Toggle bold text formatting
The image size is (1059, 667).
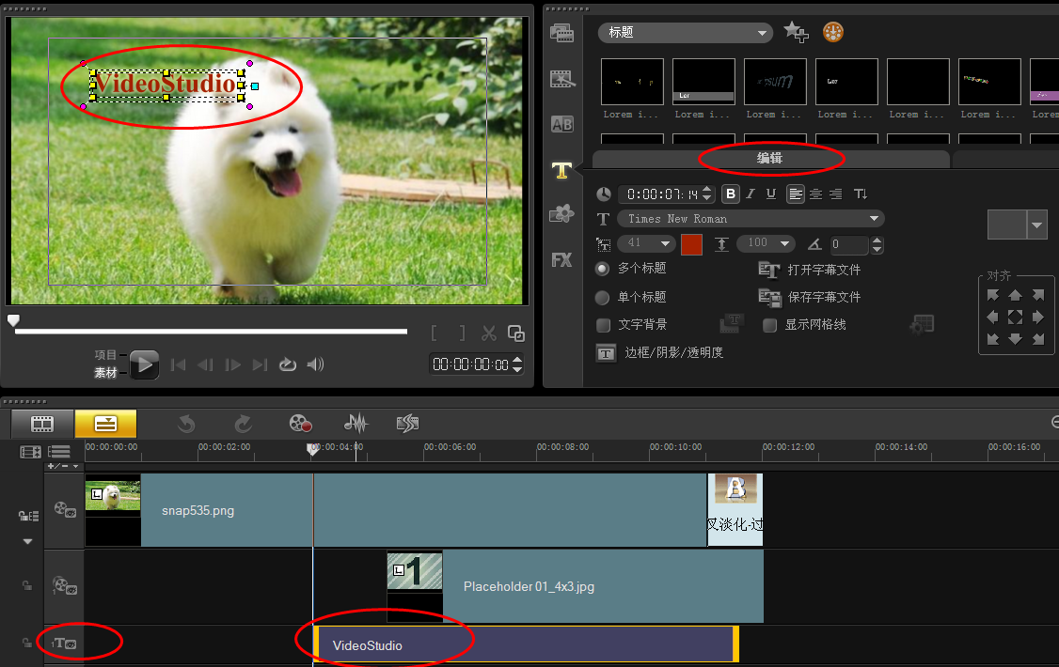(730, 194)
